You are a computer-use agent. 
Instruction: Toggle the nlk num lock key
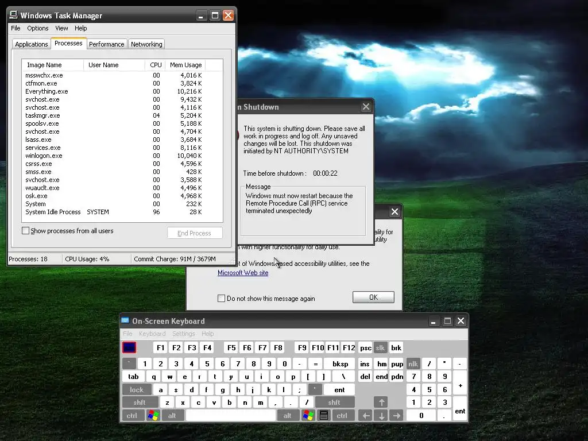413,363
